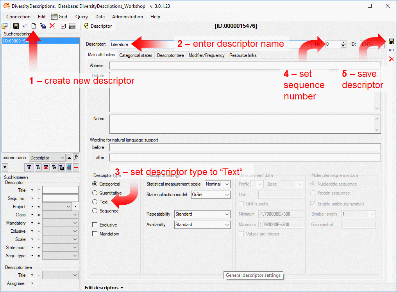
Task: Open the Project search criteria dropdown
Action: (x=57, y=207)
